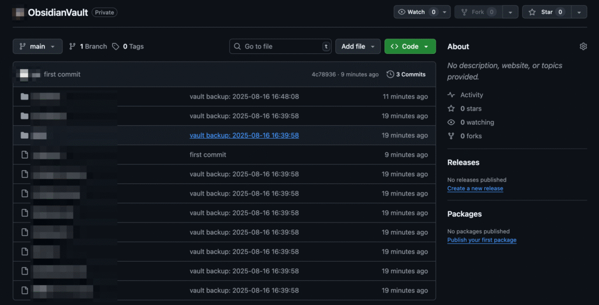Open the dropdown arrow next to Fork

point(510,12)
